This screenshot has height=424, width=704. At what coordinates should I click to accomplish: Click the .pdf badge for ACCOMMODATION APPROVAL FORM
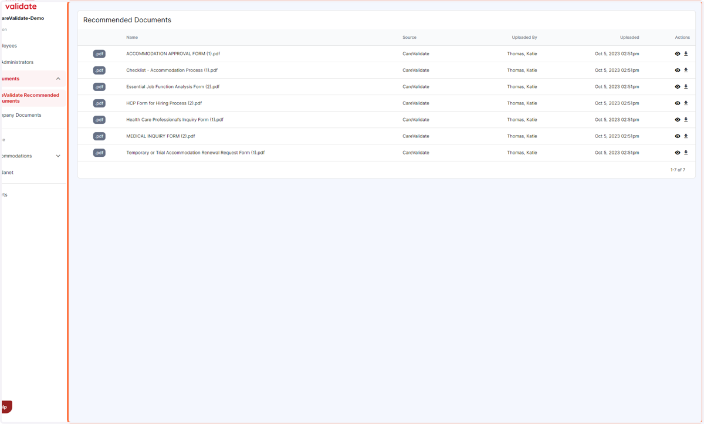tap(99, 54)
